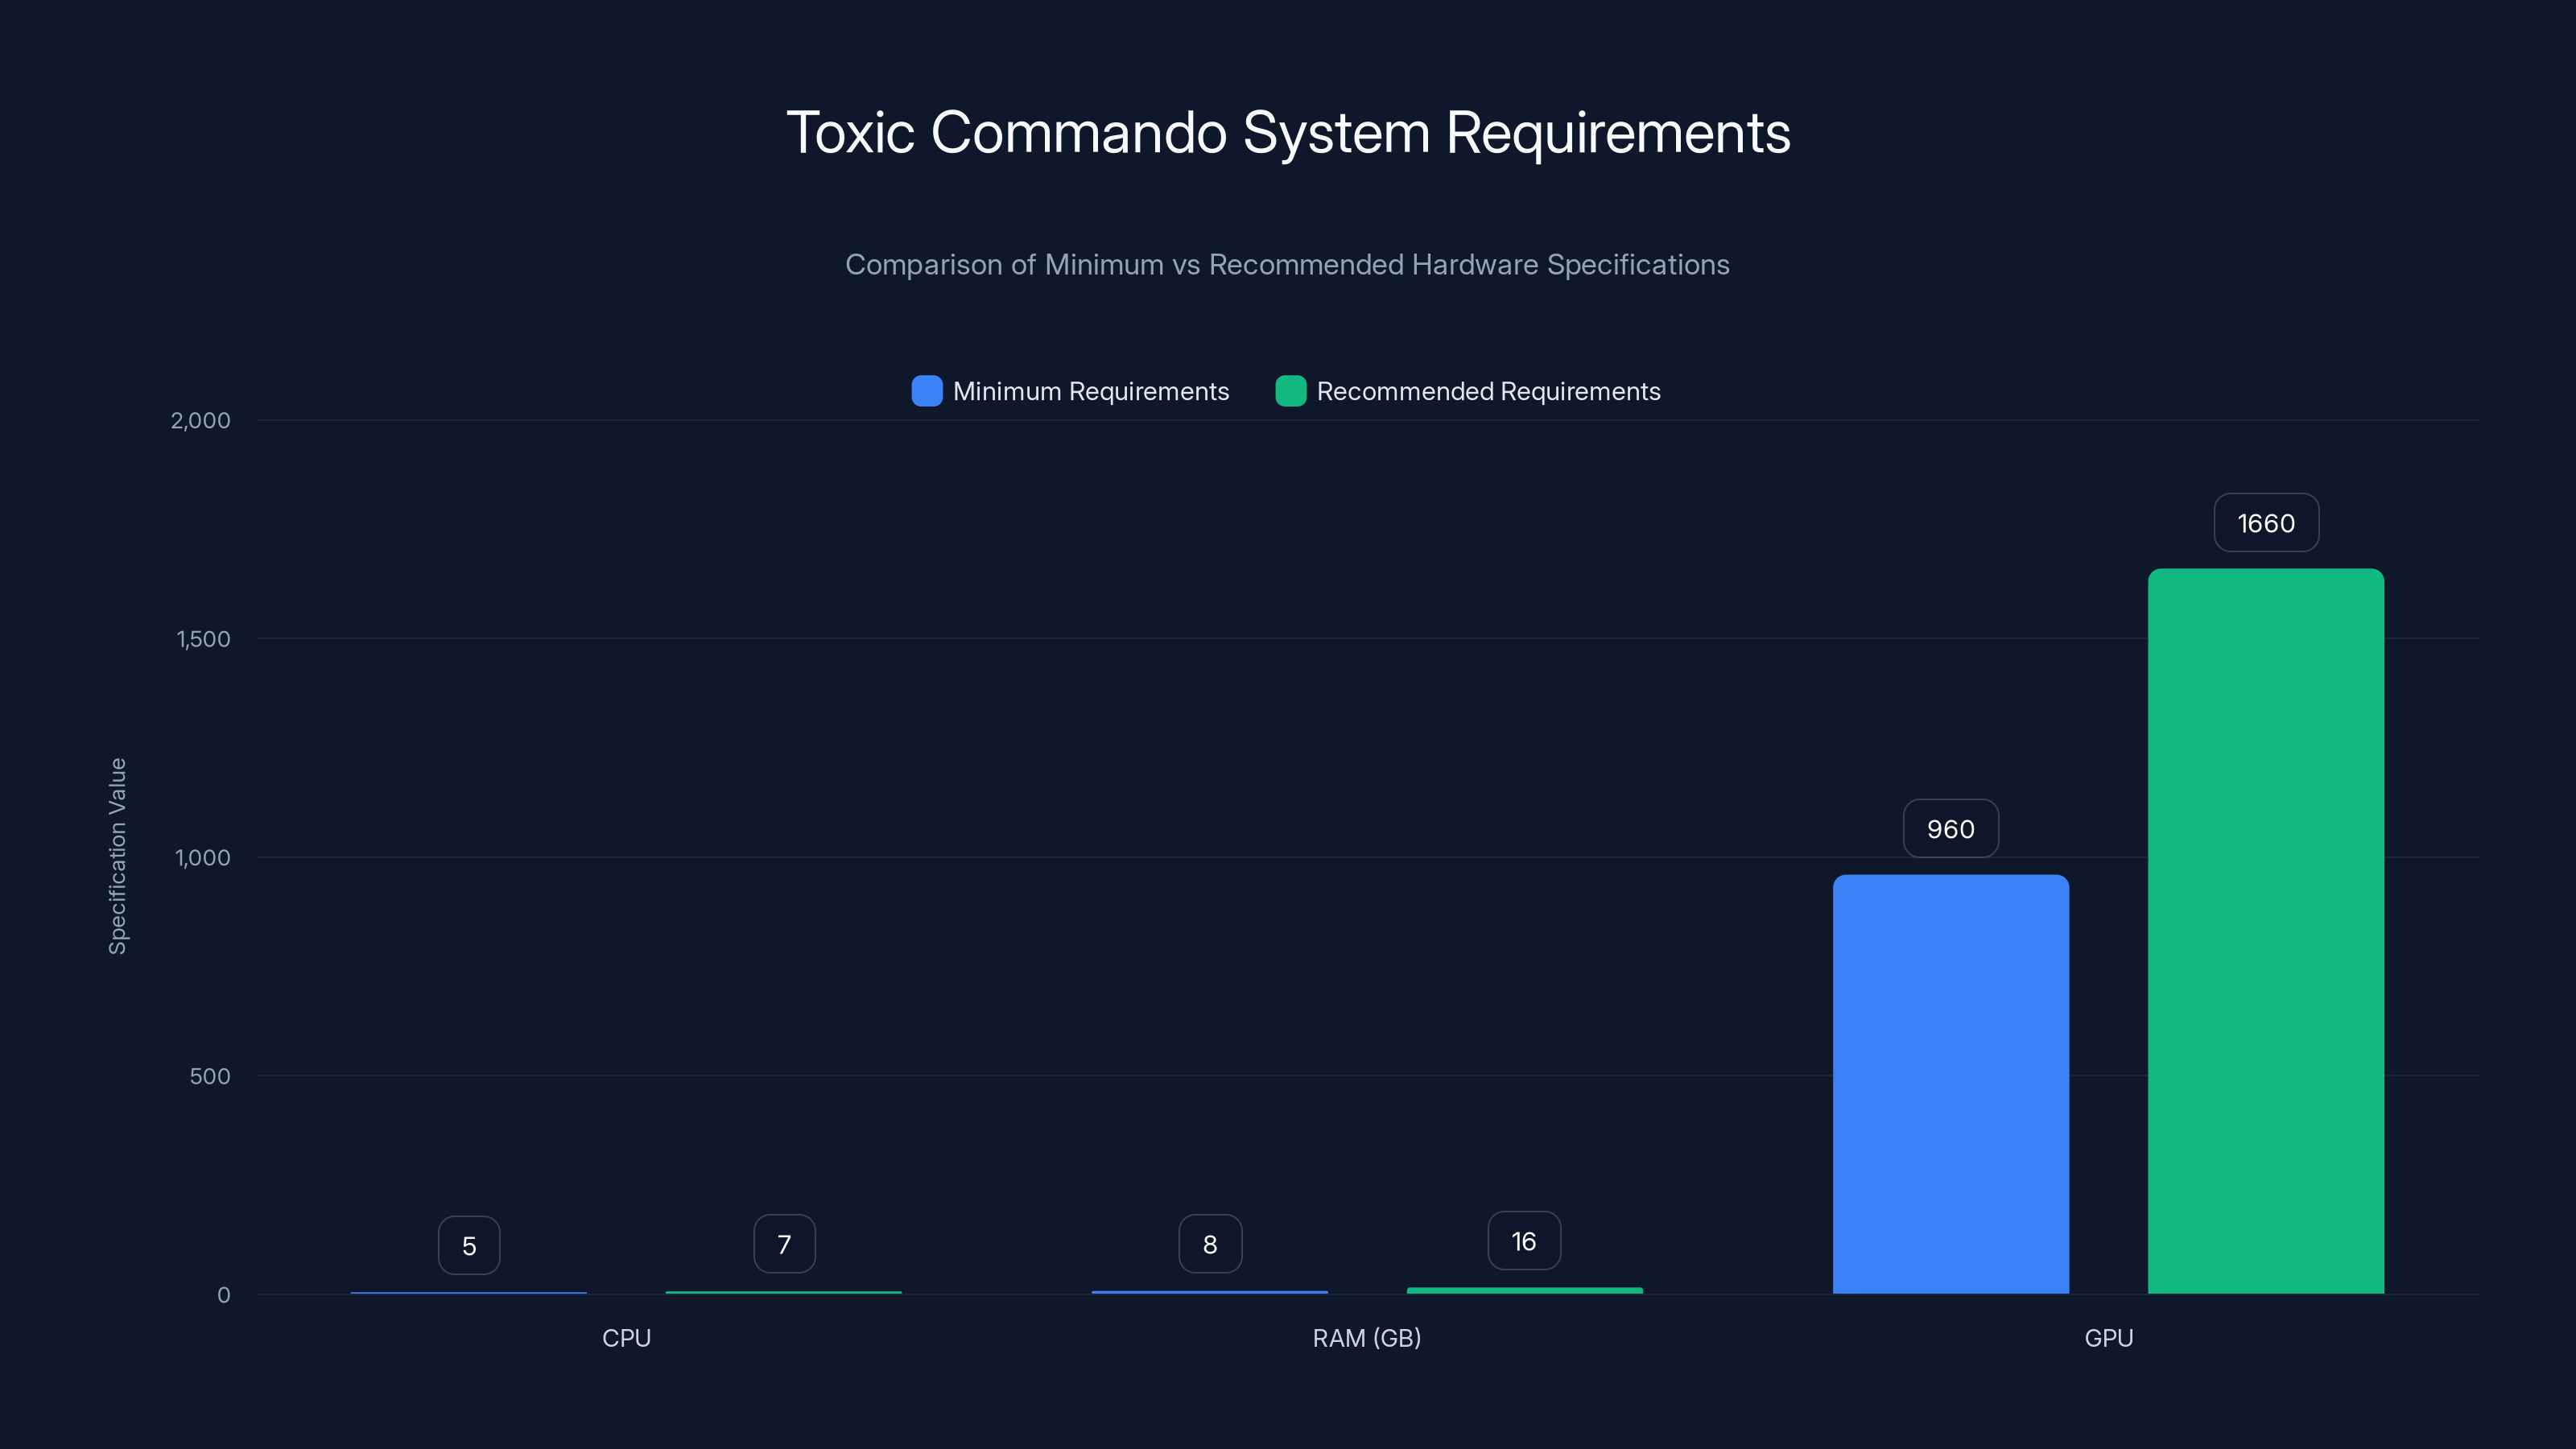Expand the CPU category on the x-axis

pos(626,1337)
